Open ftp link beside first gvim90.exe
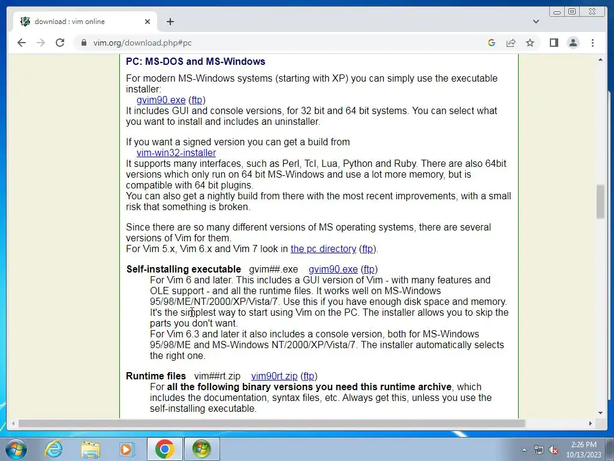The width and height of the screenshot is (614, 461). [197, 100]
